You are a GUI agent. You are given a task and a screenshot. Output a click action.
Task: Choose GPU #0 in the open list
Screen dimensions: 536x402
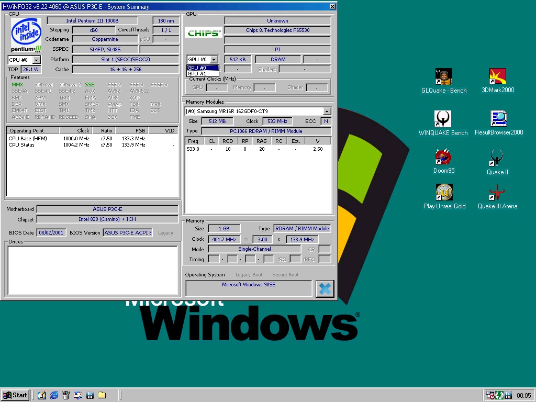pos(203,68)
